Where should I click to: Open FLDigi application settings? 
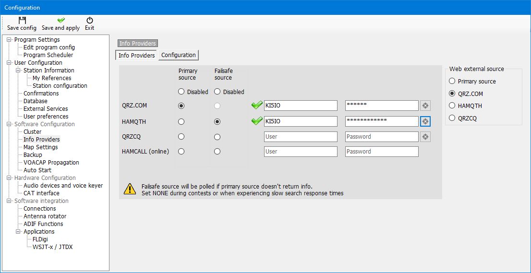tap(40, 239)
